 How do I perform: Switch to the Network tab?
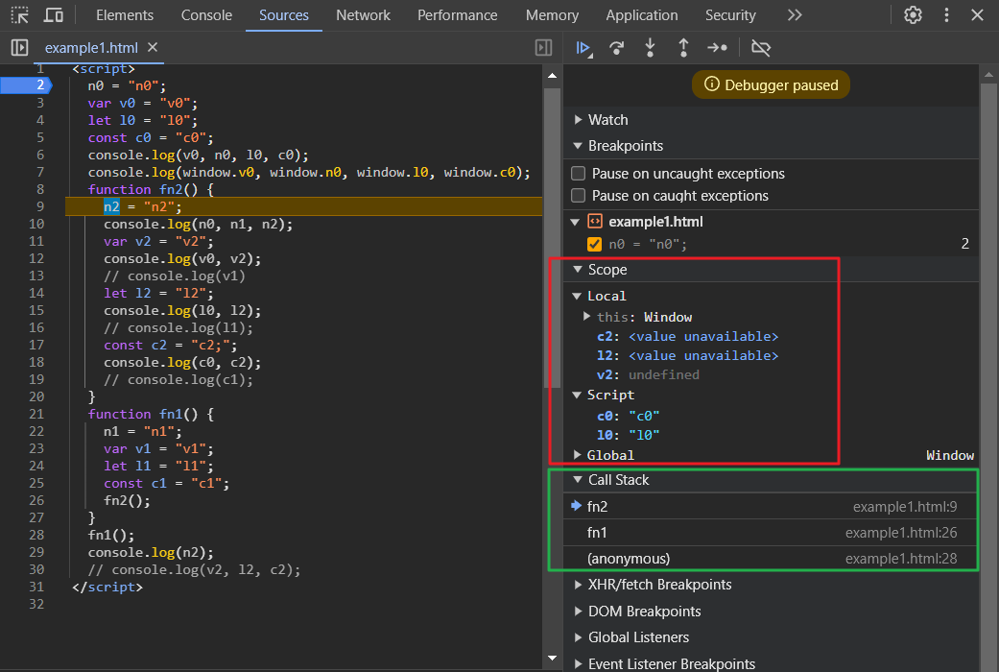point(363,15)
